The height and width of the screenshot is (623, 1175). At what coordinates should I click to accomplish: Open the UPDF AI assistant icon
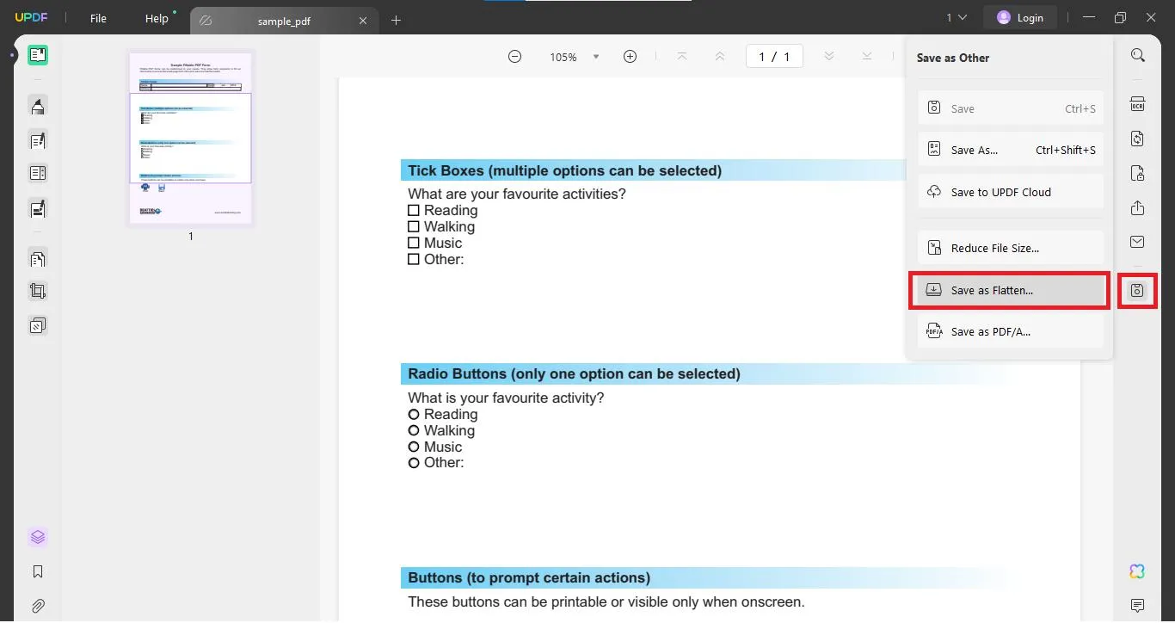pos(1137,571)
